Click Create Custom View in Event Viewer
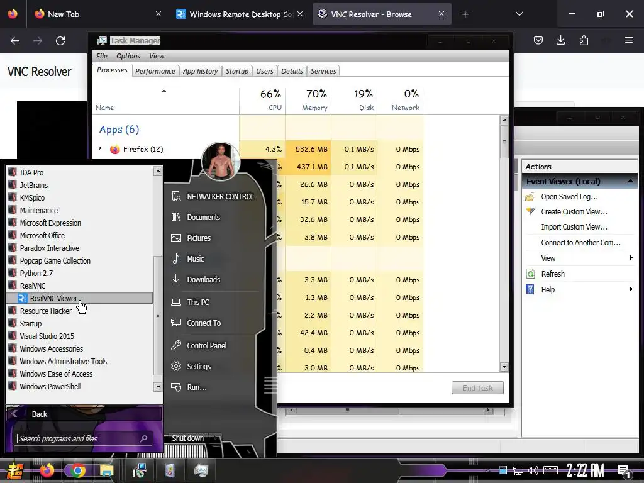 pyautogui.click(x=574, y=212)
